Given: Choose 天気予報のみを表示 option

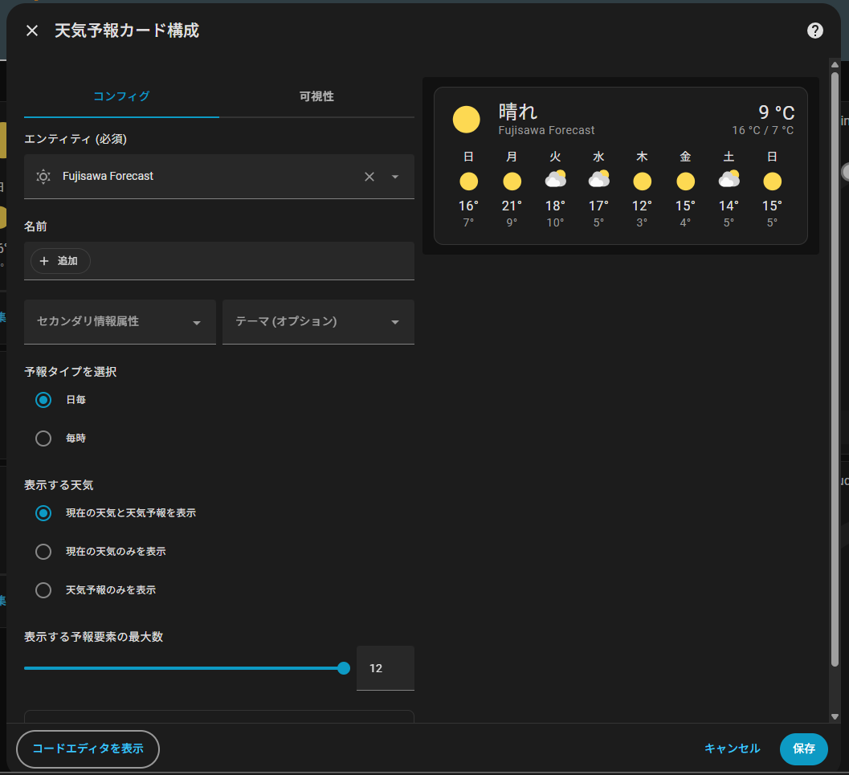Looking at the screenshot, I should point(43,590).
